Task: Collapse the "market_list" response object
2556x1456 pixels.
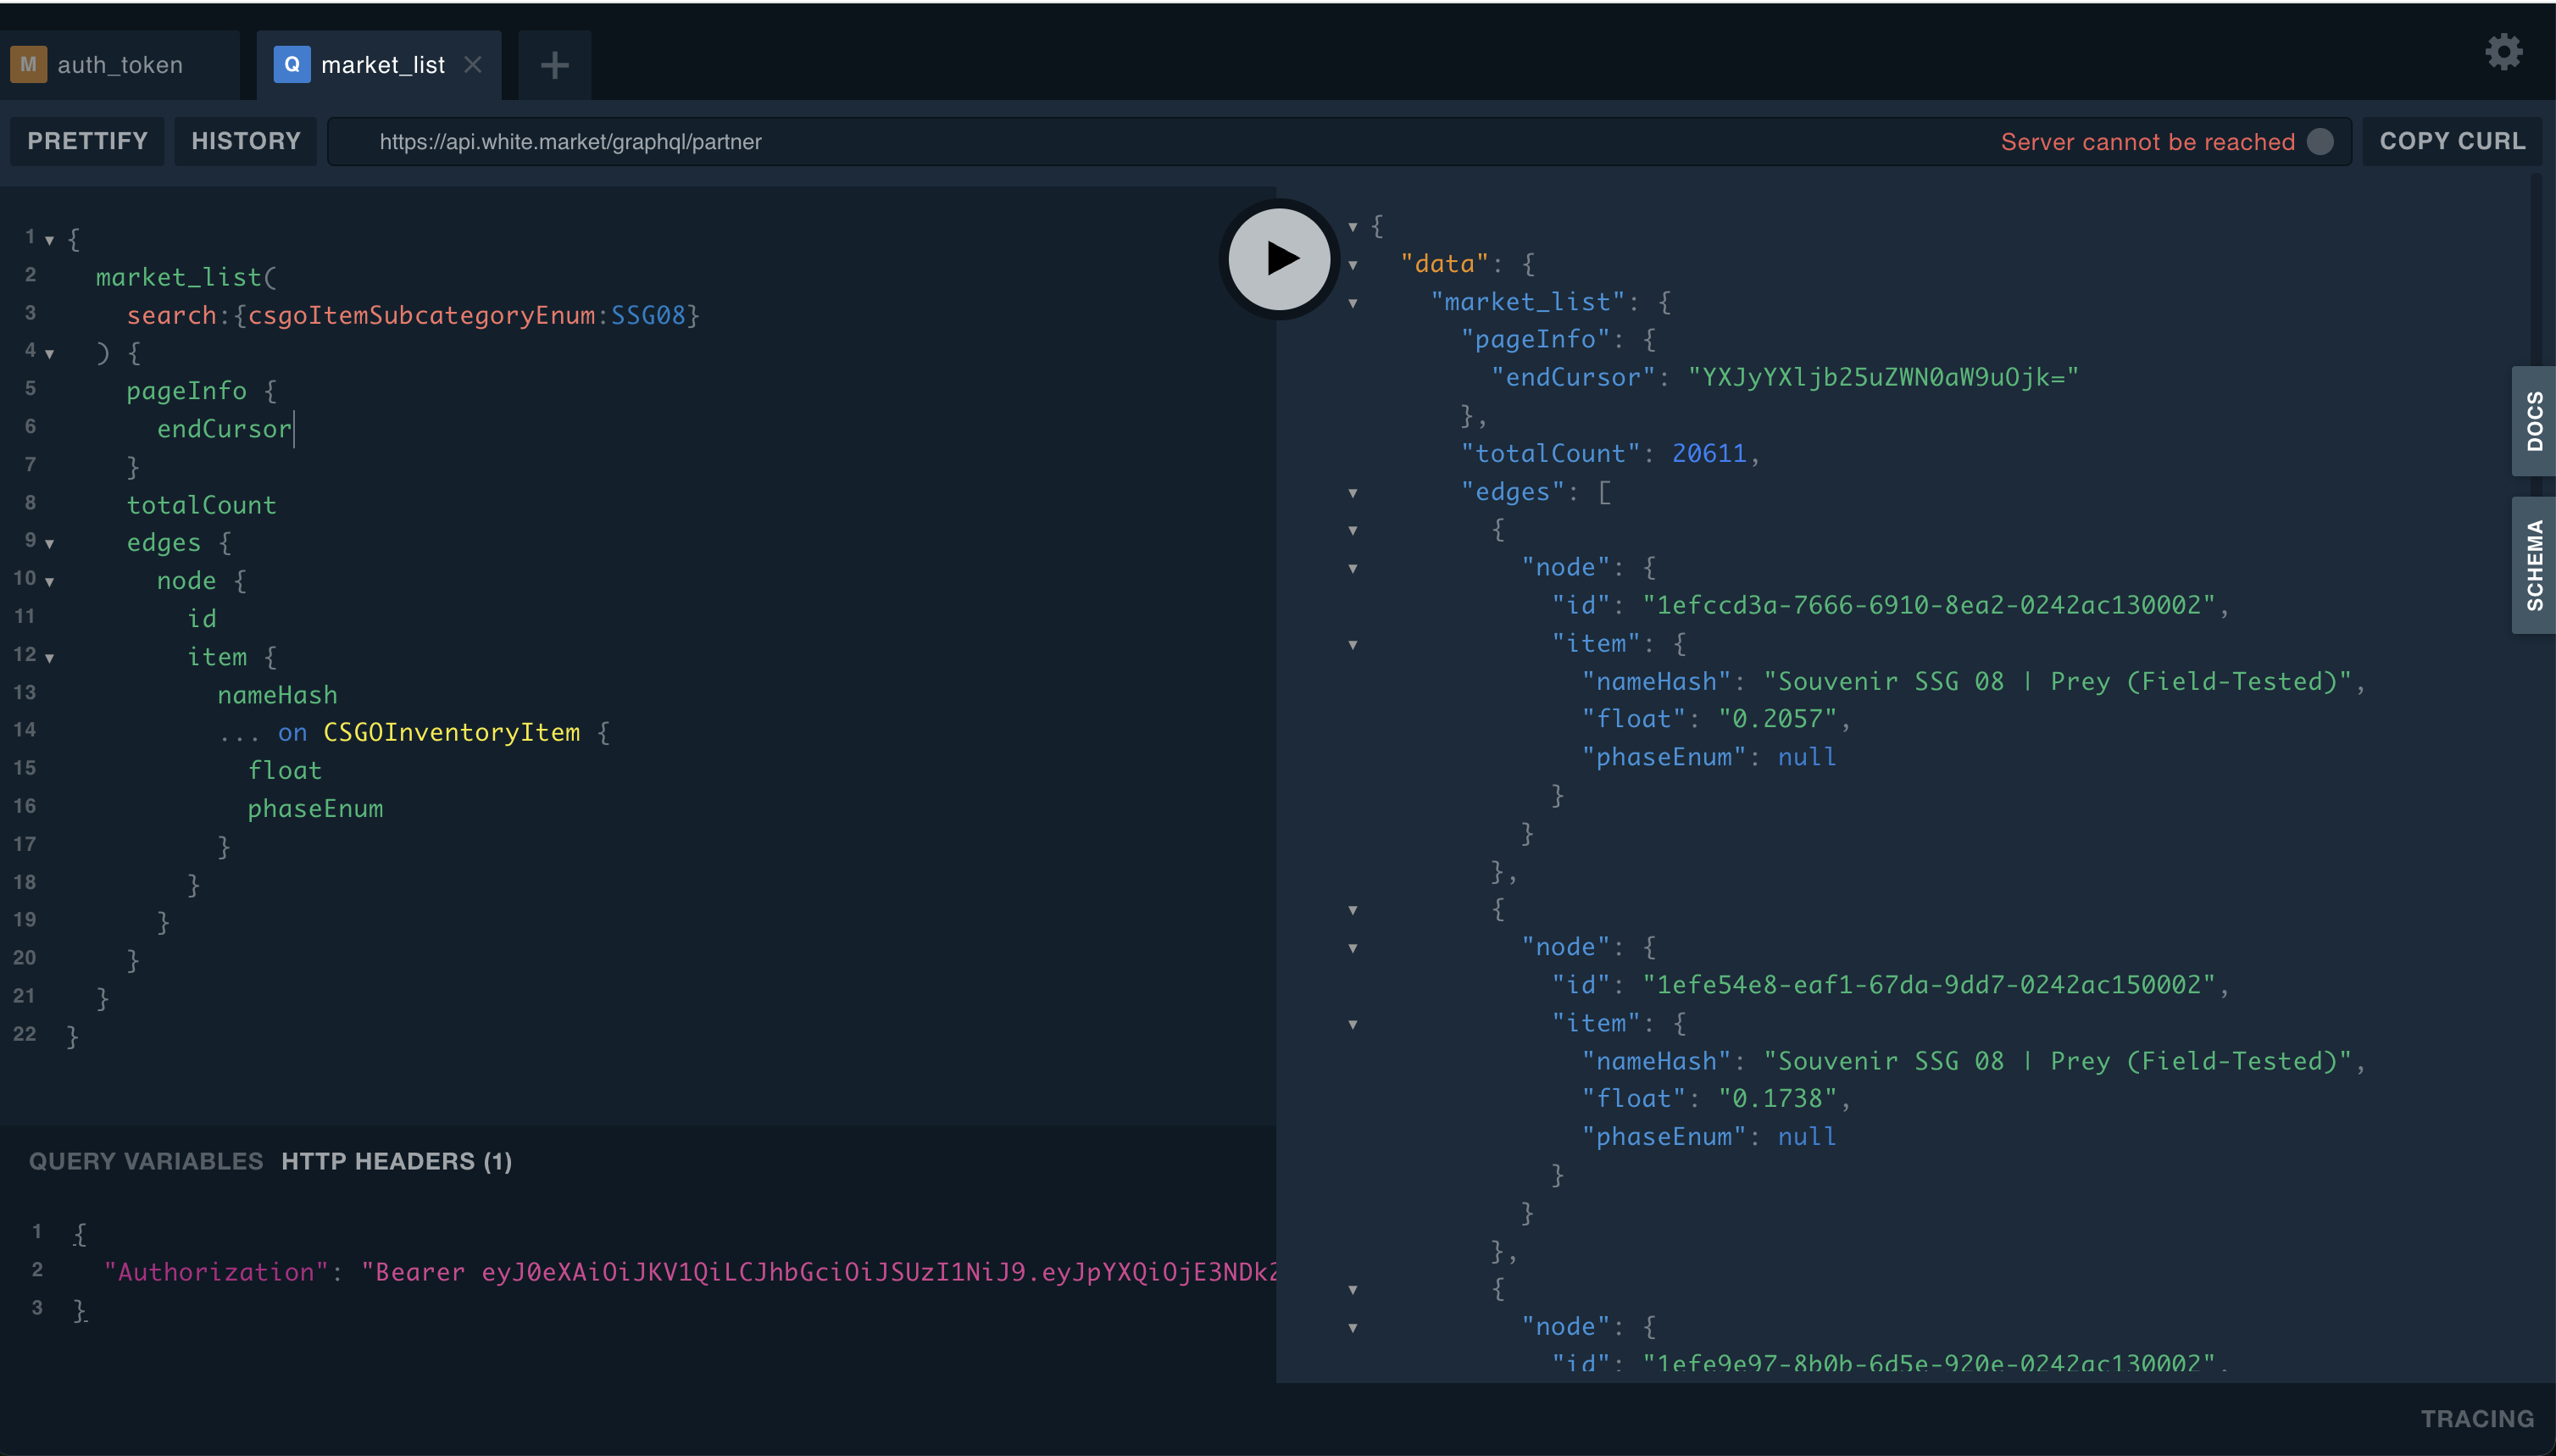Action: tap(1353, 303)
